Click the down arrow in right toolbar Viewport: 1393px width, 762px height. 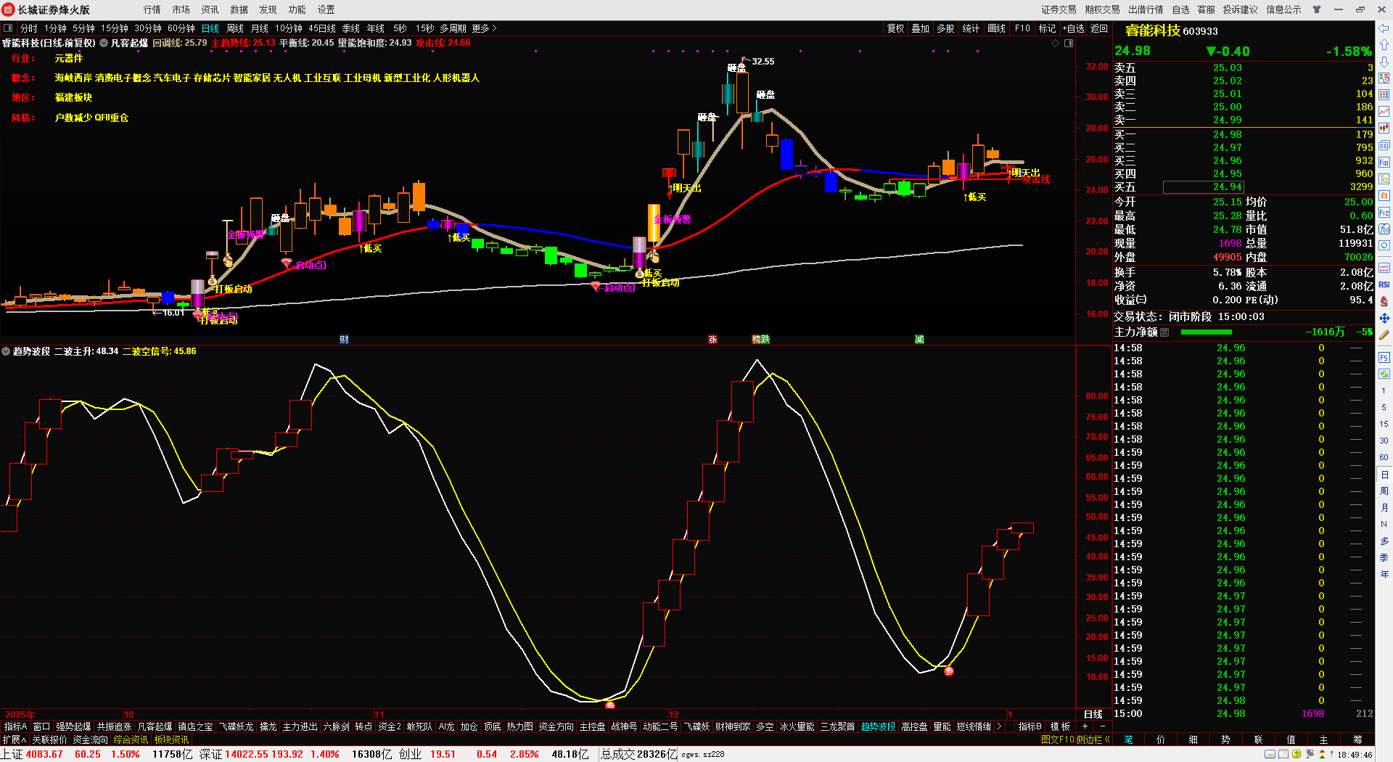[x=1384, y=62]
